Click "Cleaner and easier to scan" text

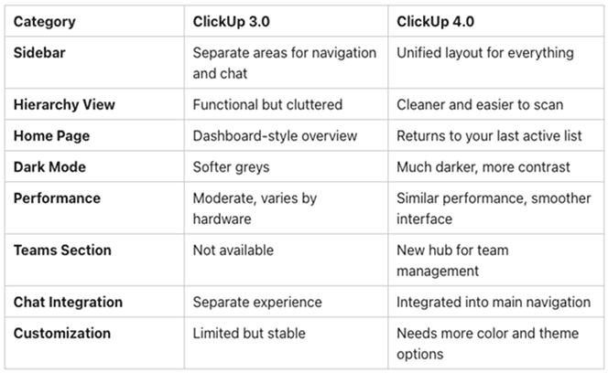(482, 105)
